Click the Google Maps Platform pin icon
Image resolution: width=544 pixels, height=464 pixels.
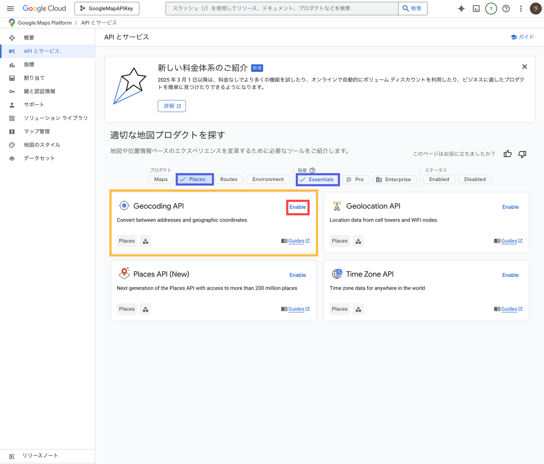pos(11,23)
